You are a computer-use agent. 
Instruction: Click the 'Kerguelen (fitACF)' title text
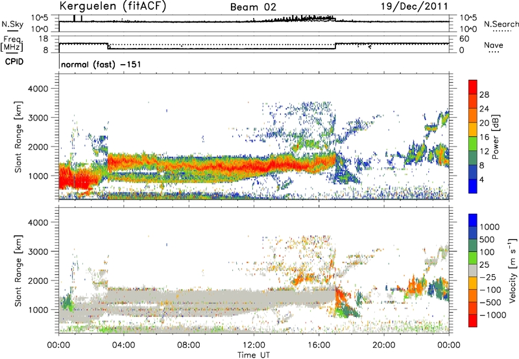point(112,6)
